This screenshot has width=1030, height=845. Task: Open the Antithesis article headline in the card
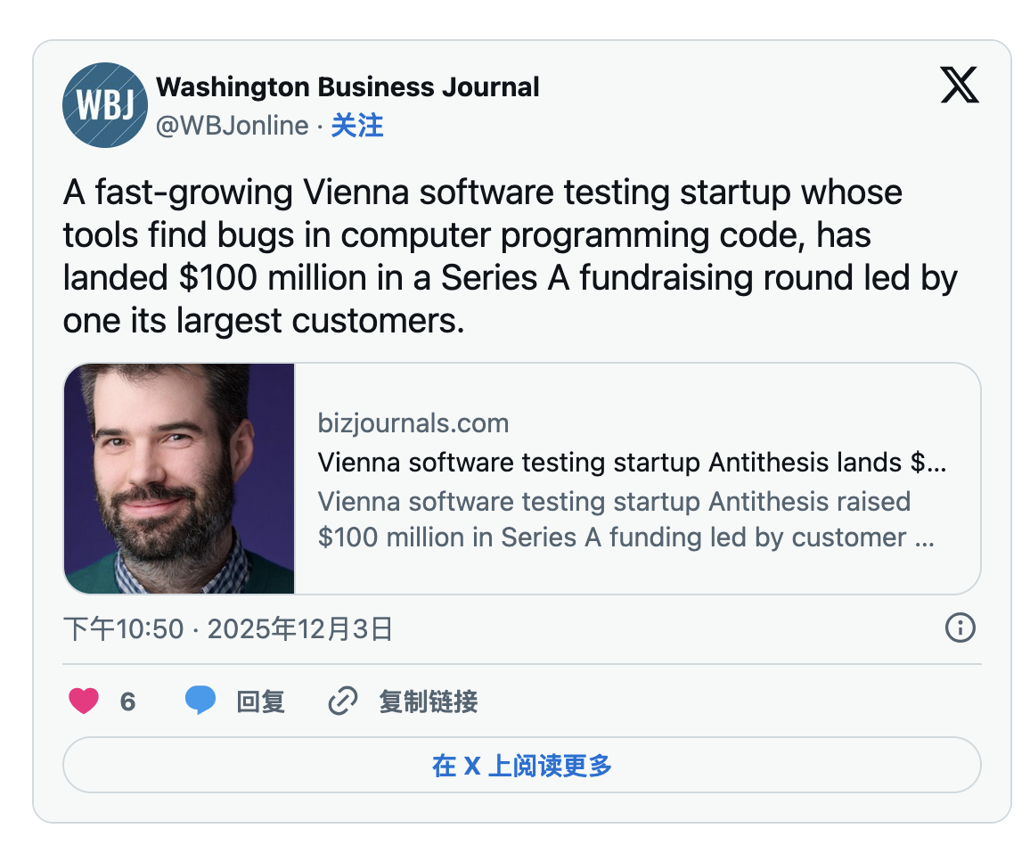click(632, 463)
